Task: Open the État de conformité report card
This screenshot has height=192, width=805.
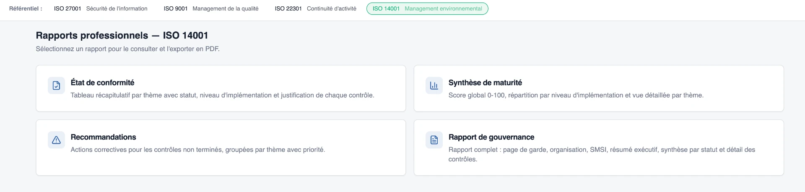Action: point(221,88)
